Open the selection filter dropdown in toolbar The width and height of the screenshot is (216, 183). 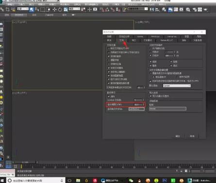click(x=23, y=9)
